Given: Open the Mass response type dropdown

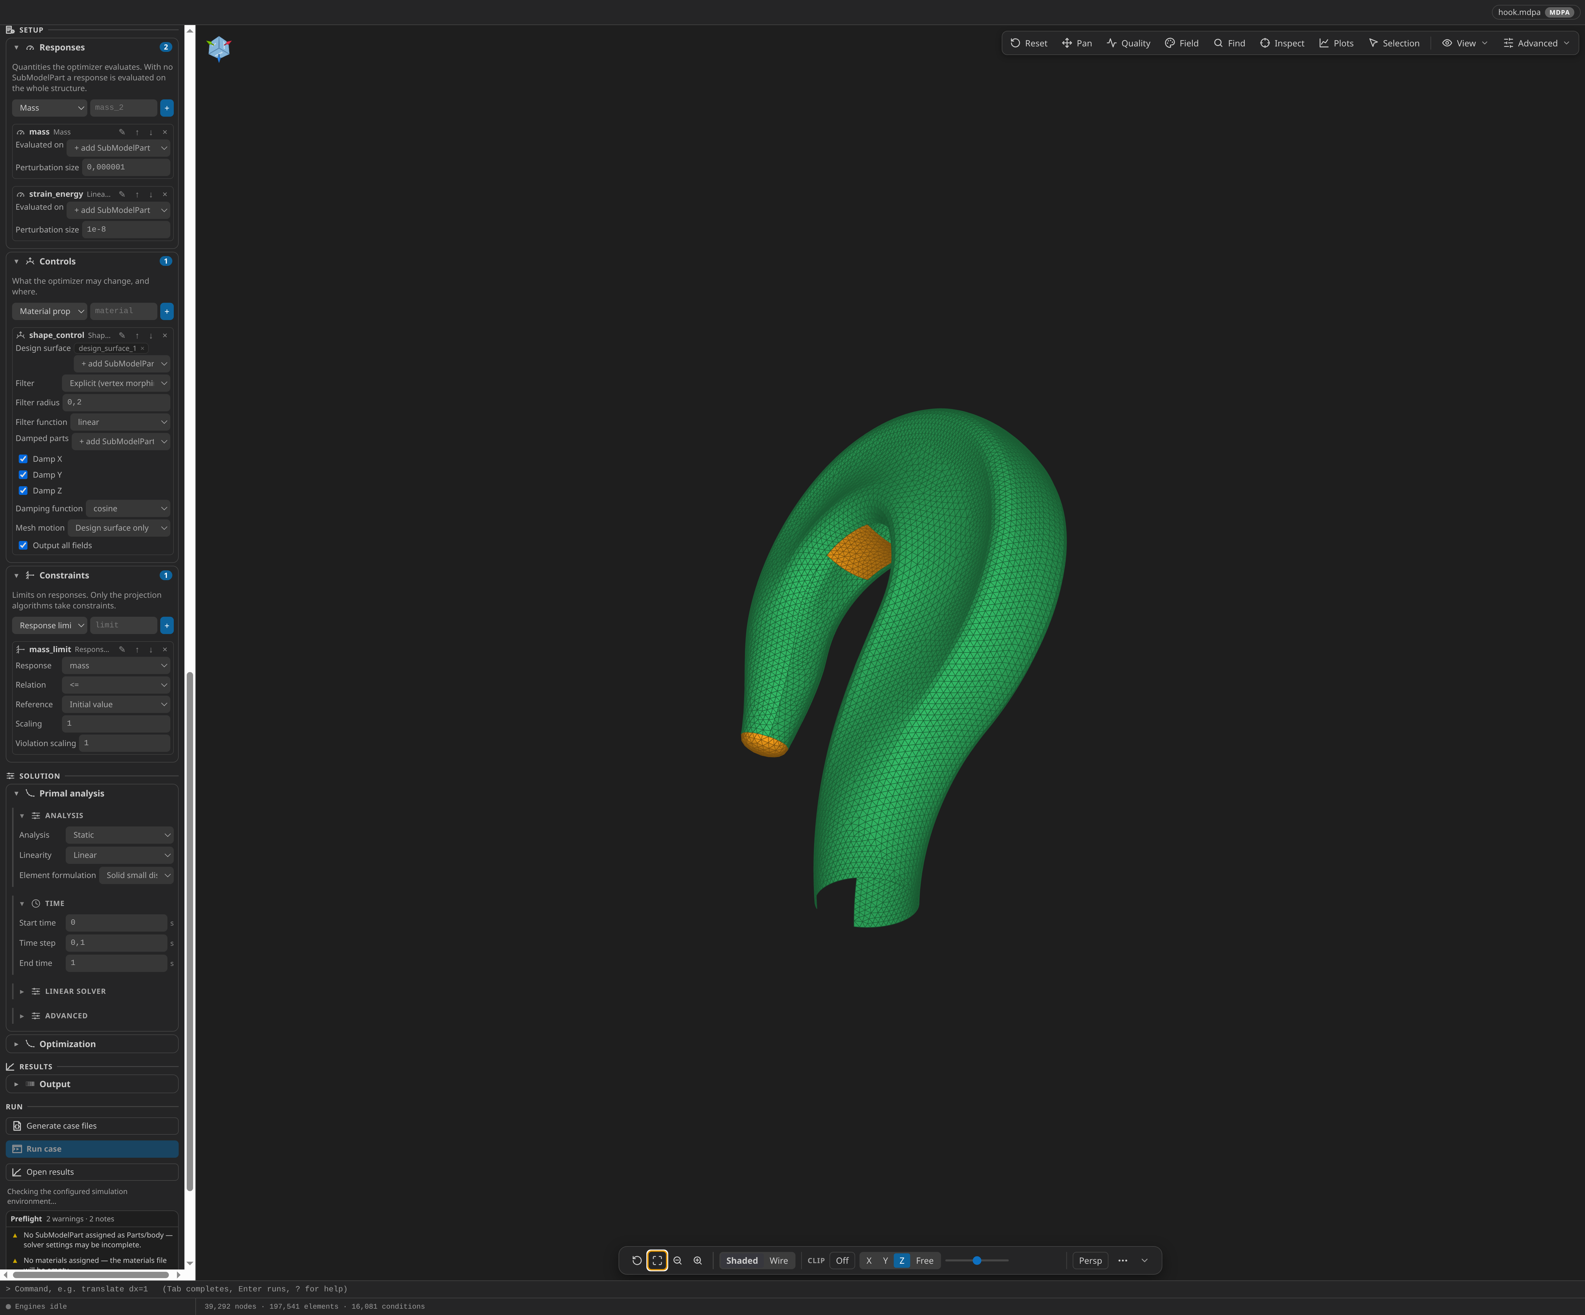Looking at the screenshot, I should coord(50,108).
